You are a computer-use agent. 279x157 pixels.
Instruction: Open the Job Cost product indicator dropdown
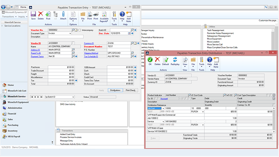click(163, 108)
